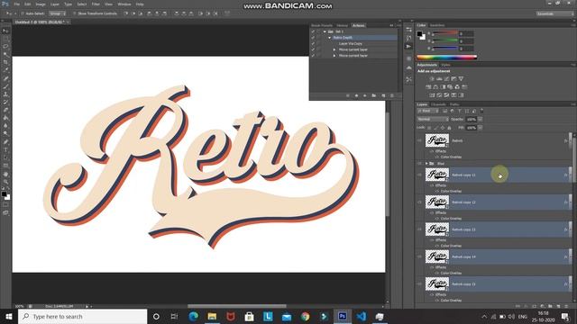Toggle visibility of the copy 13 layer
The image size is (577, 324).
[x=419, y=229]
